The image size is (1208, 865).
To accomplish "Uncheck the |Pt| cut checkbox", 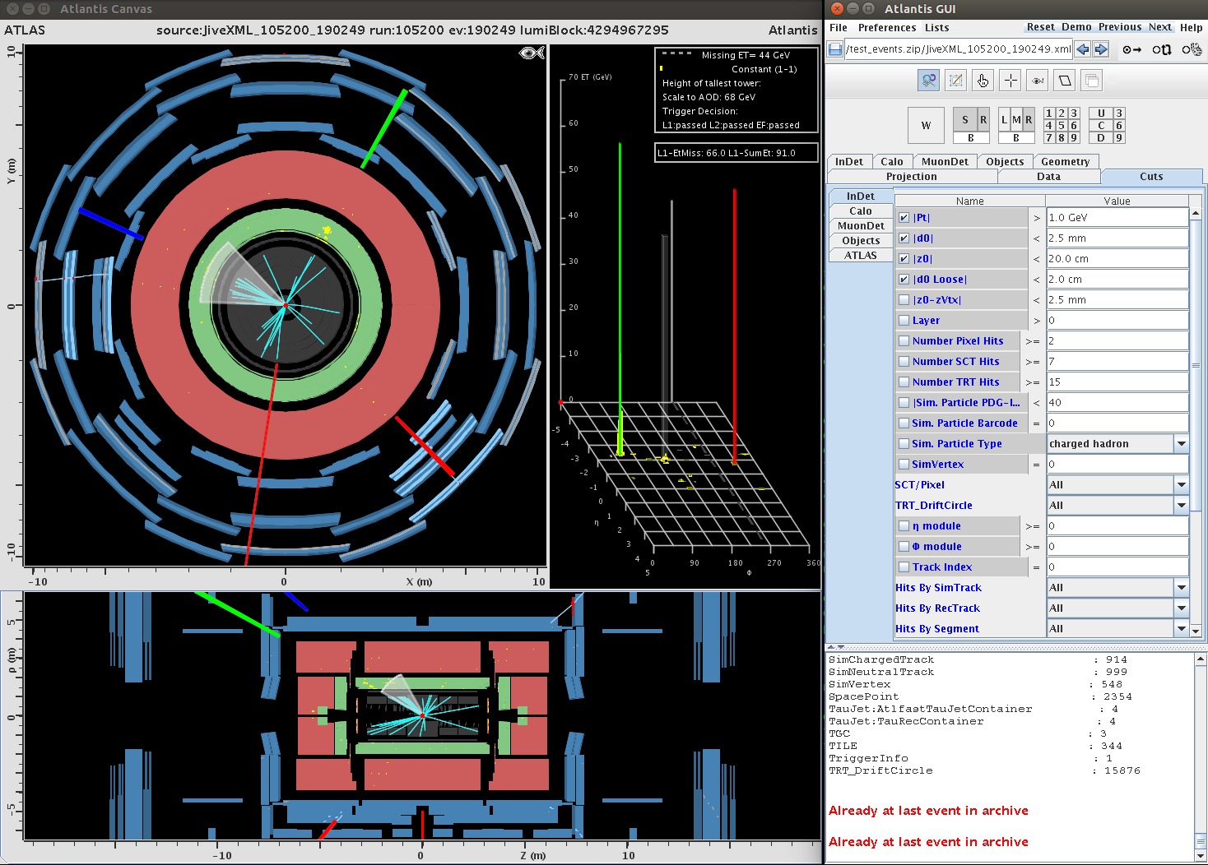I will [x=904, y=218].
